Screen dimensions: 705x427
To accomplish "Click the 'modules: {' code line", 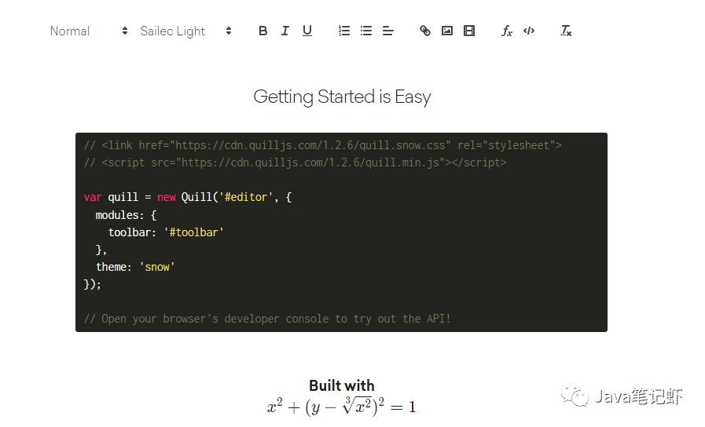I will pyautogui.click(x=126, y=215).
